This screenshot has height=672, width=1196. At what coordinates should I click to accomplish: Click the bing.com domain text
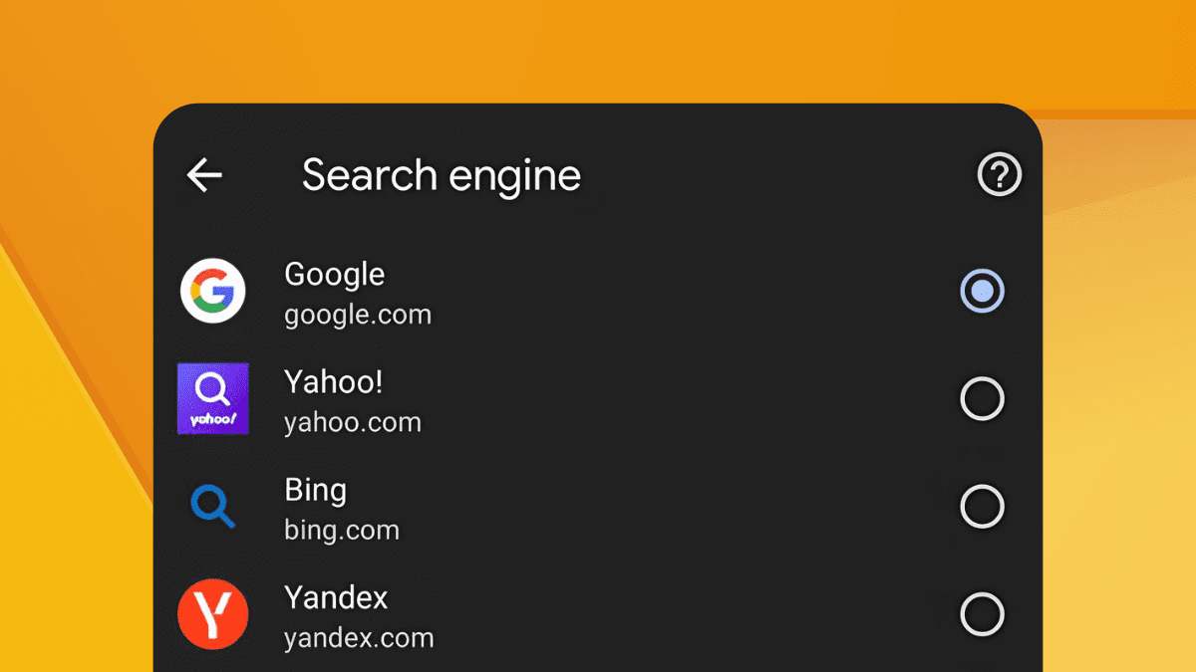(342, 530)
